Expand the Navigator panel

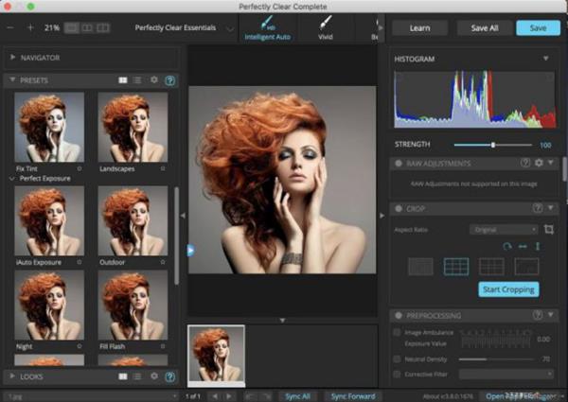coord(12,58)
